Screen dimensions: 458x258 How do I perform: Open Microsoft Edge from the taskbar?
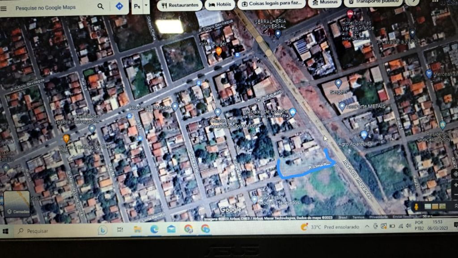click(154, 229)
